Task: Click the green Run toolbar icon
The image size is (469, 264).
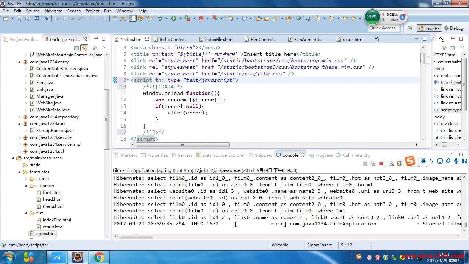Action: tap(174, 18)
